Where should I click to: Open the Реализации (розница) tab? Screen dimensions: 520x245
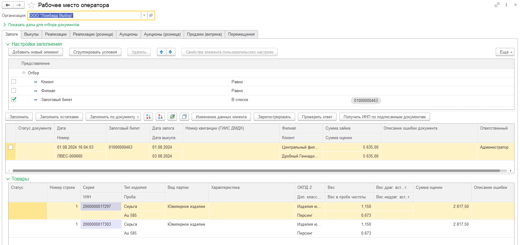click(93, 34)
